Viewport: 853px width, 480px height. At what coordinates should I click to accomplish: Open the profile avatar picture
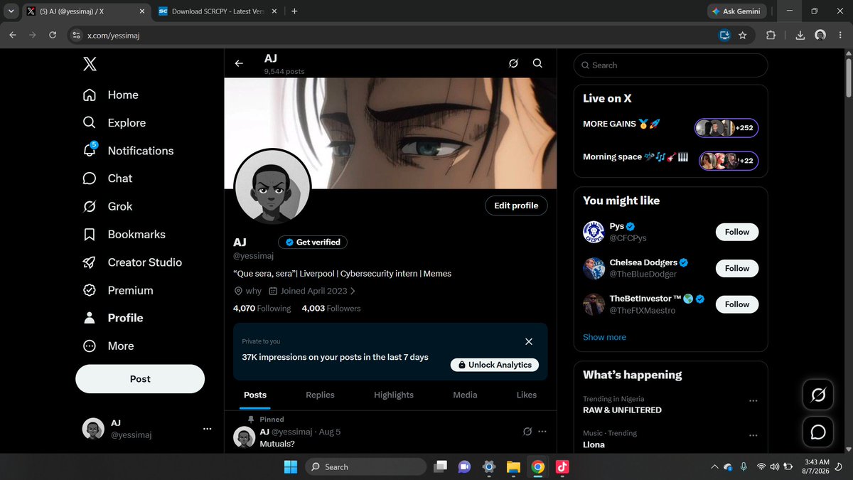pos(272,187)
